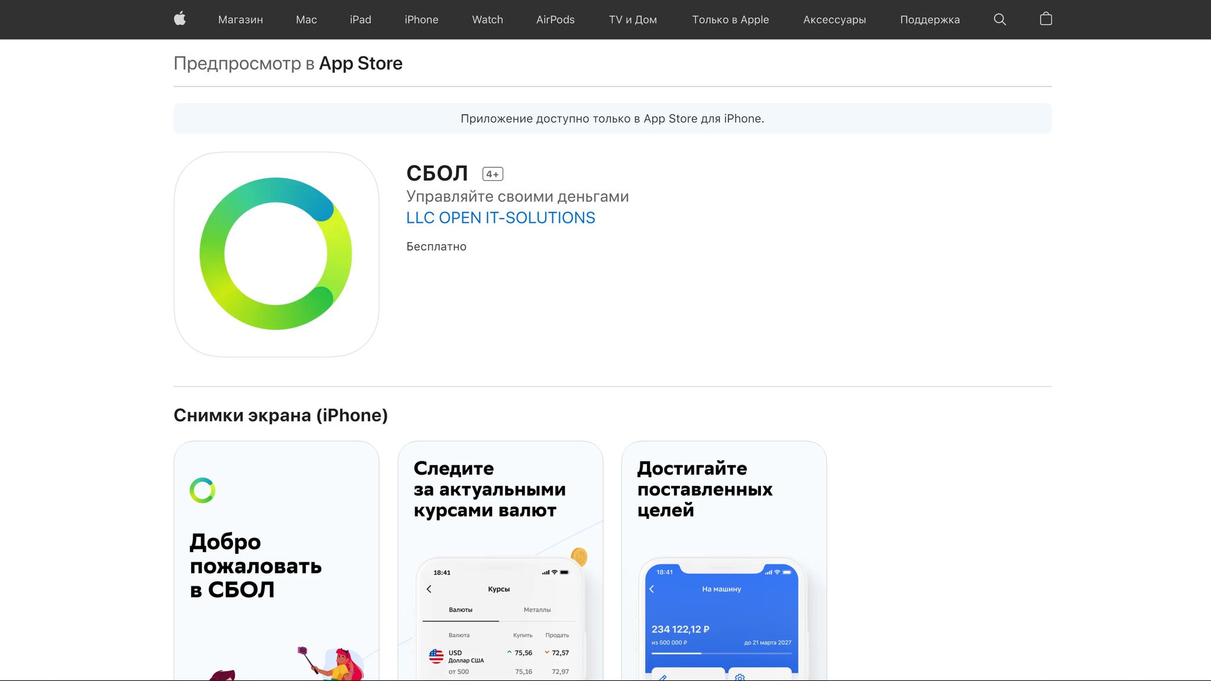Image resolution: width=1211 pixels, height=681 pixels.
Task: Open LLC OPEN IT-SOLUTIONS developer link
Action: 501,217
